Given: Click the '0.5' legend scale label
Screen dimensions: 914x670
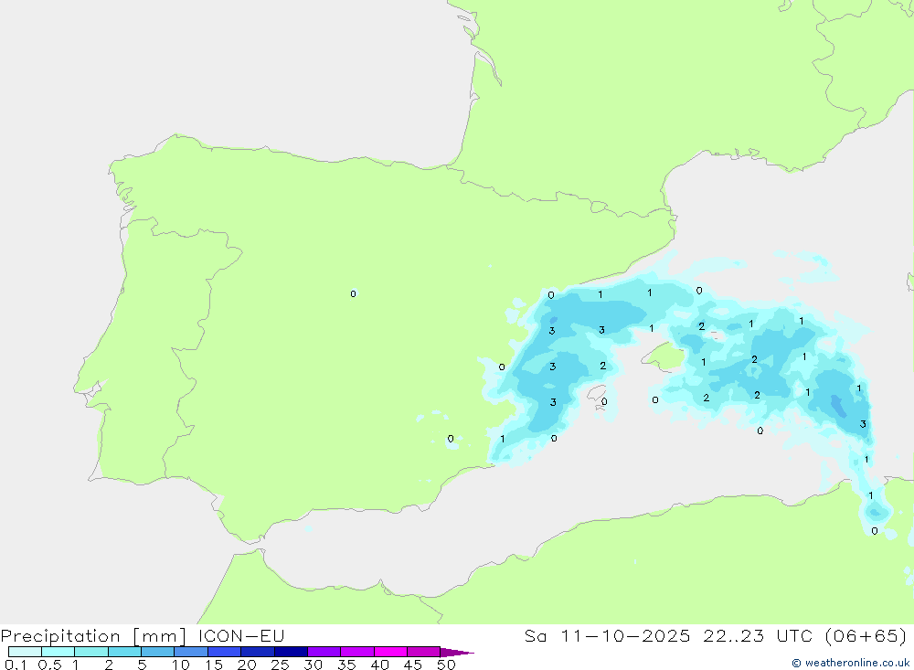Looking at the screenshot, I should 49,665.
